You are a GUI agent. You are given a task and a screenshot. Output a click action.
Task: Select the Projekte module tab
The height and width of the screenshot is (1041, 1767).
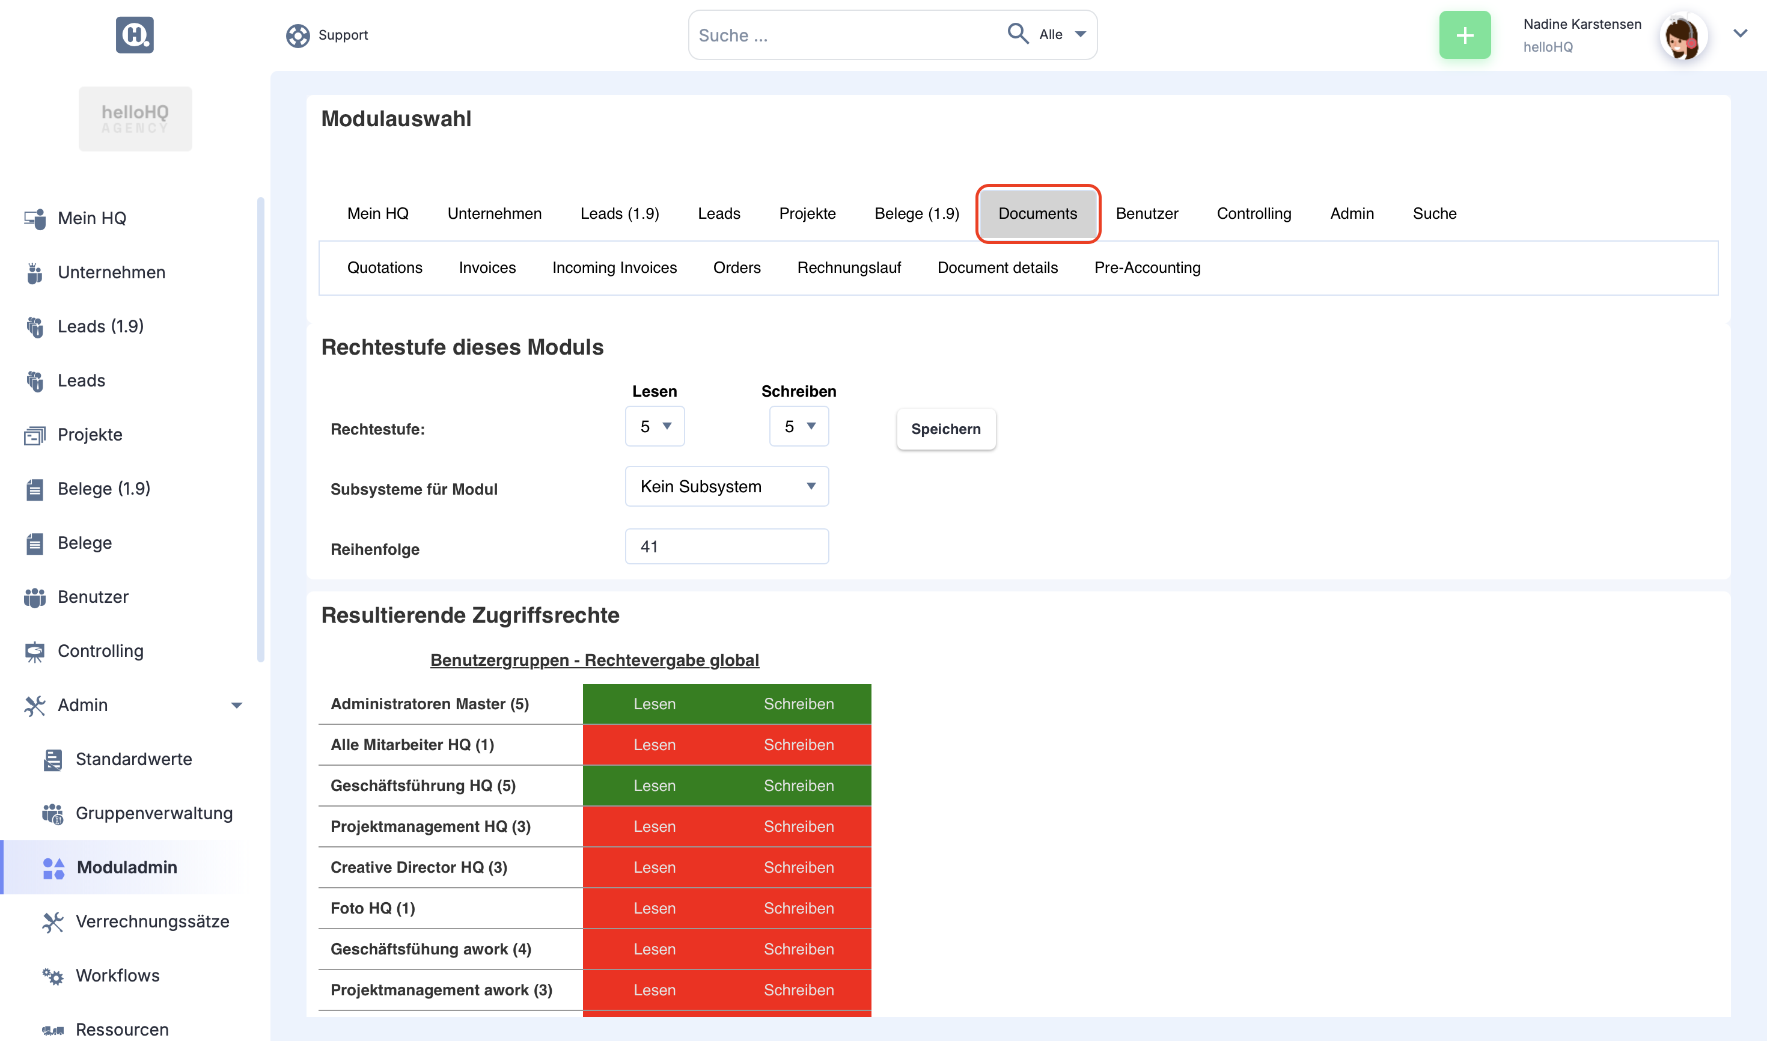(x=807, y=213)
